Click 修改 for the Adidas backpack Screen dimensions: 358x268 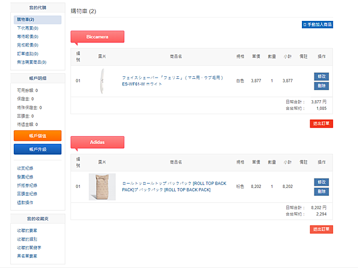tap(321, 181)
